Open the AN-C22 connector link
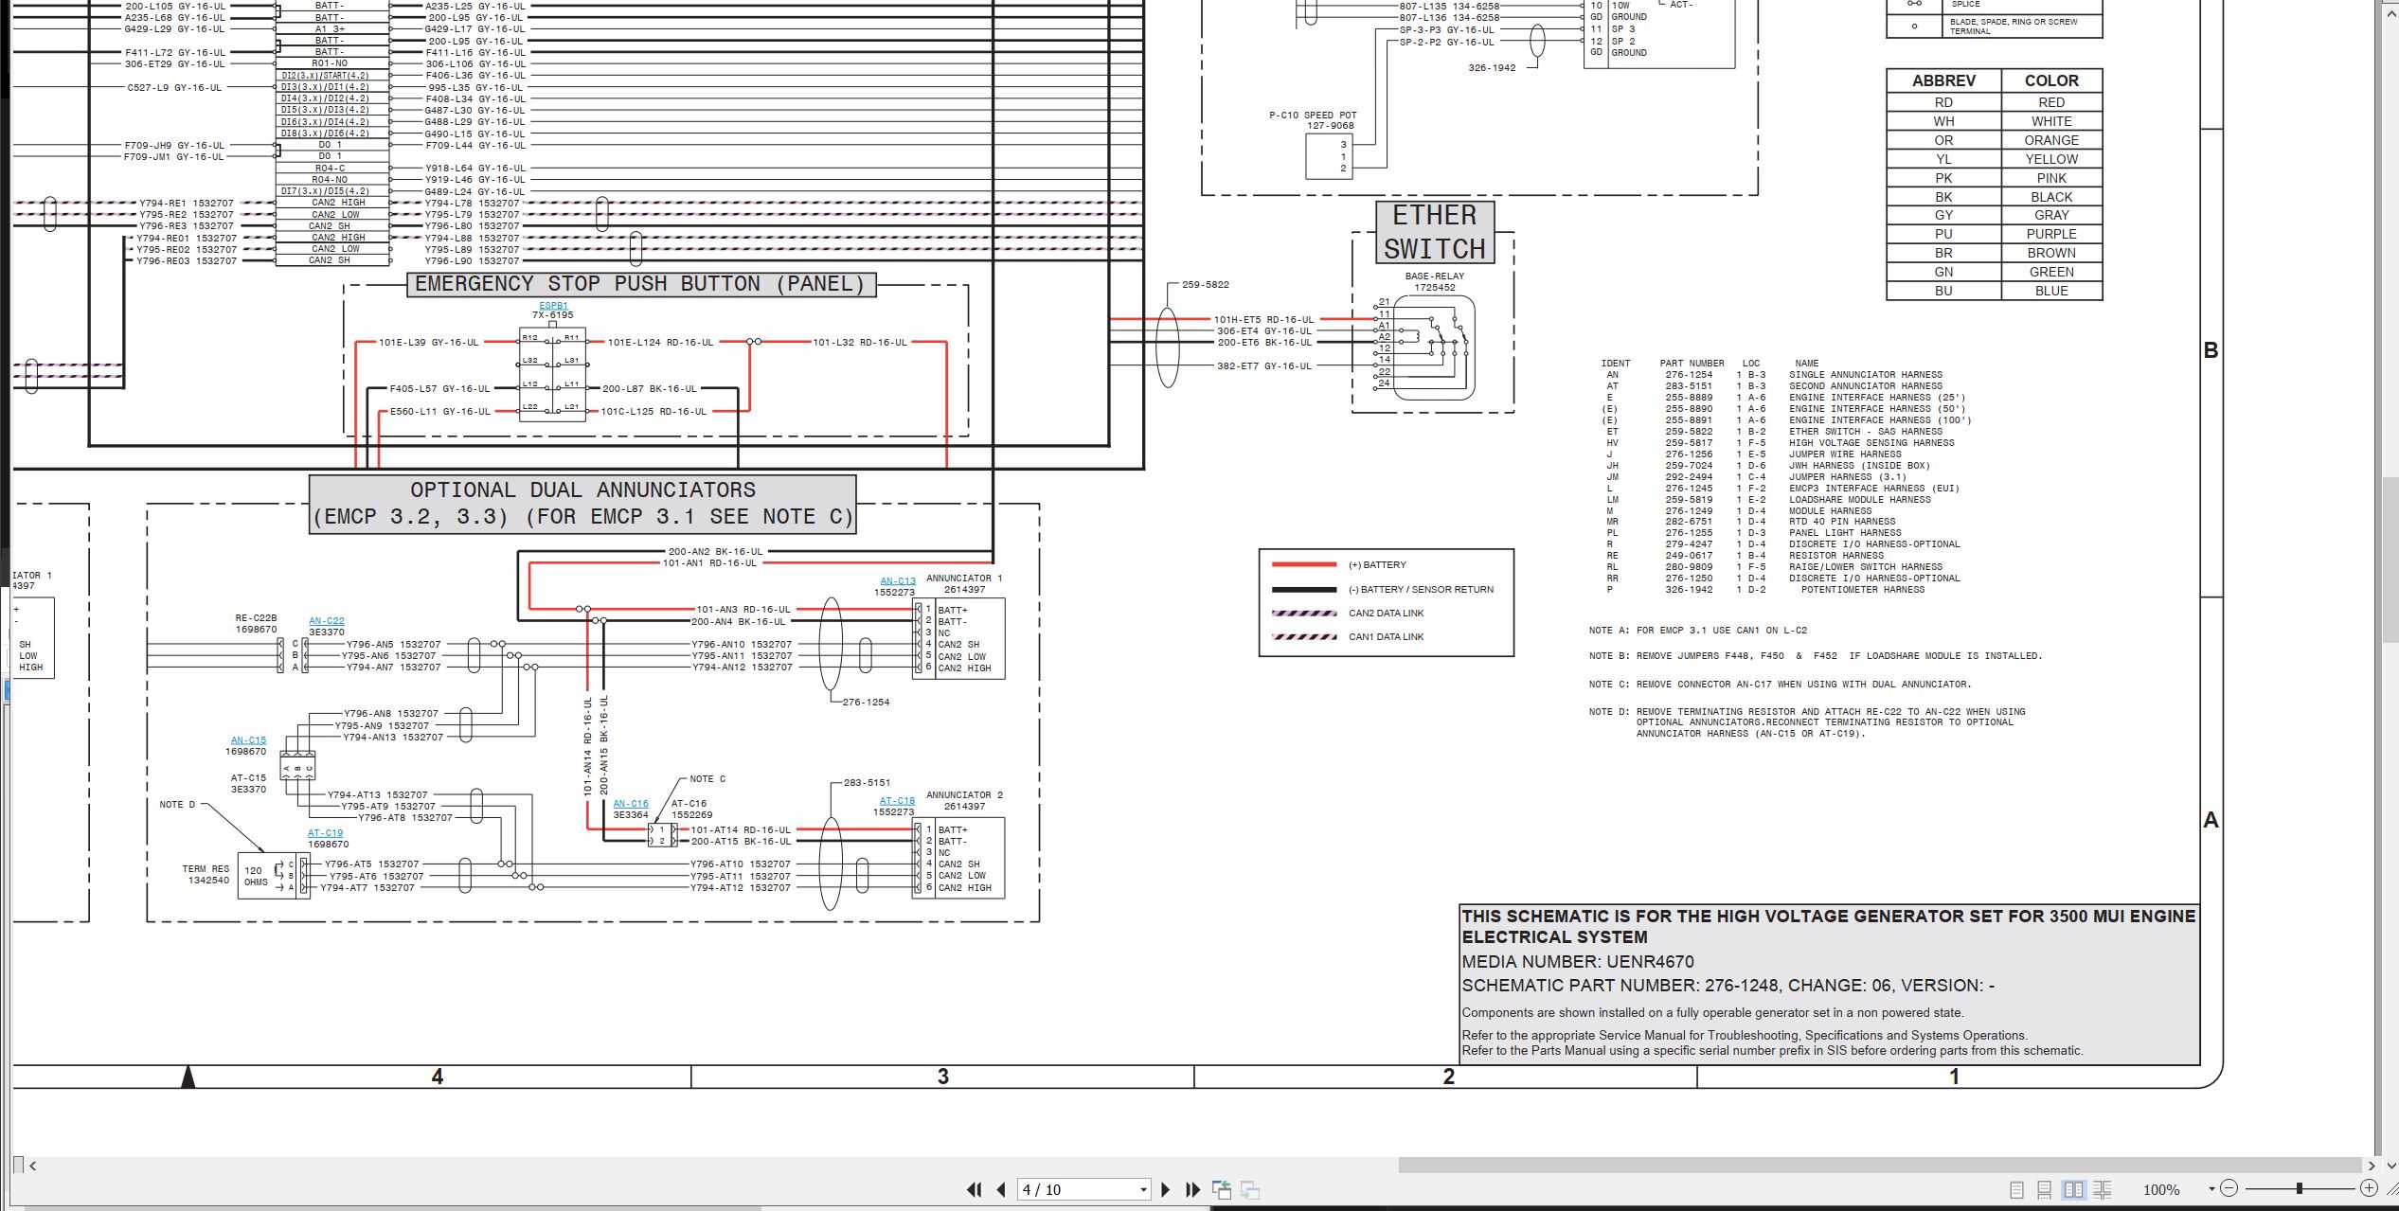 click(x=327, y=621)
